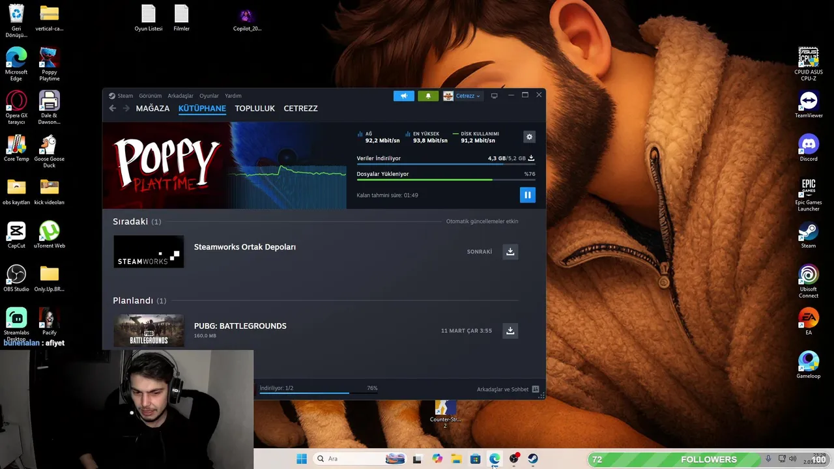Open the Gameloop desktop shortcut
Viewport: 834px width, 469px height.
click(x=809, y=365)
